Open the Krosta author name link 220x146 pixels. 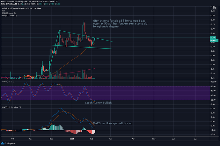[4, 2]
